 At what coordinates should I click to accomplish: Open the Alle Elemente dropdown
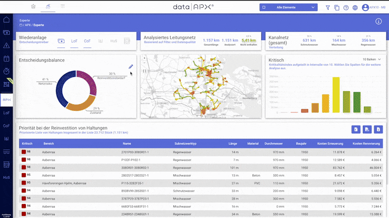288,8
